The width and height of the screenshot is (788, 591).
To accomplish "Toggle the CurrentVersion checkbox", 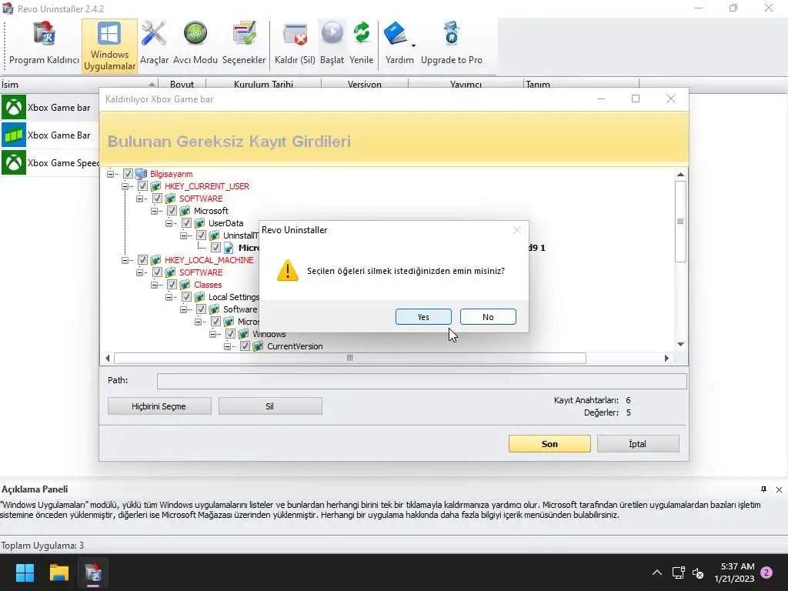I will [245, 346].
